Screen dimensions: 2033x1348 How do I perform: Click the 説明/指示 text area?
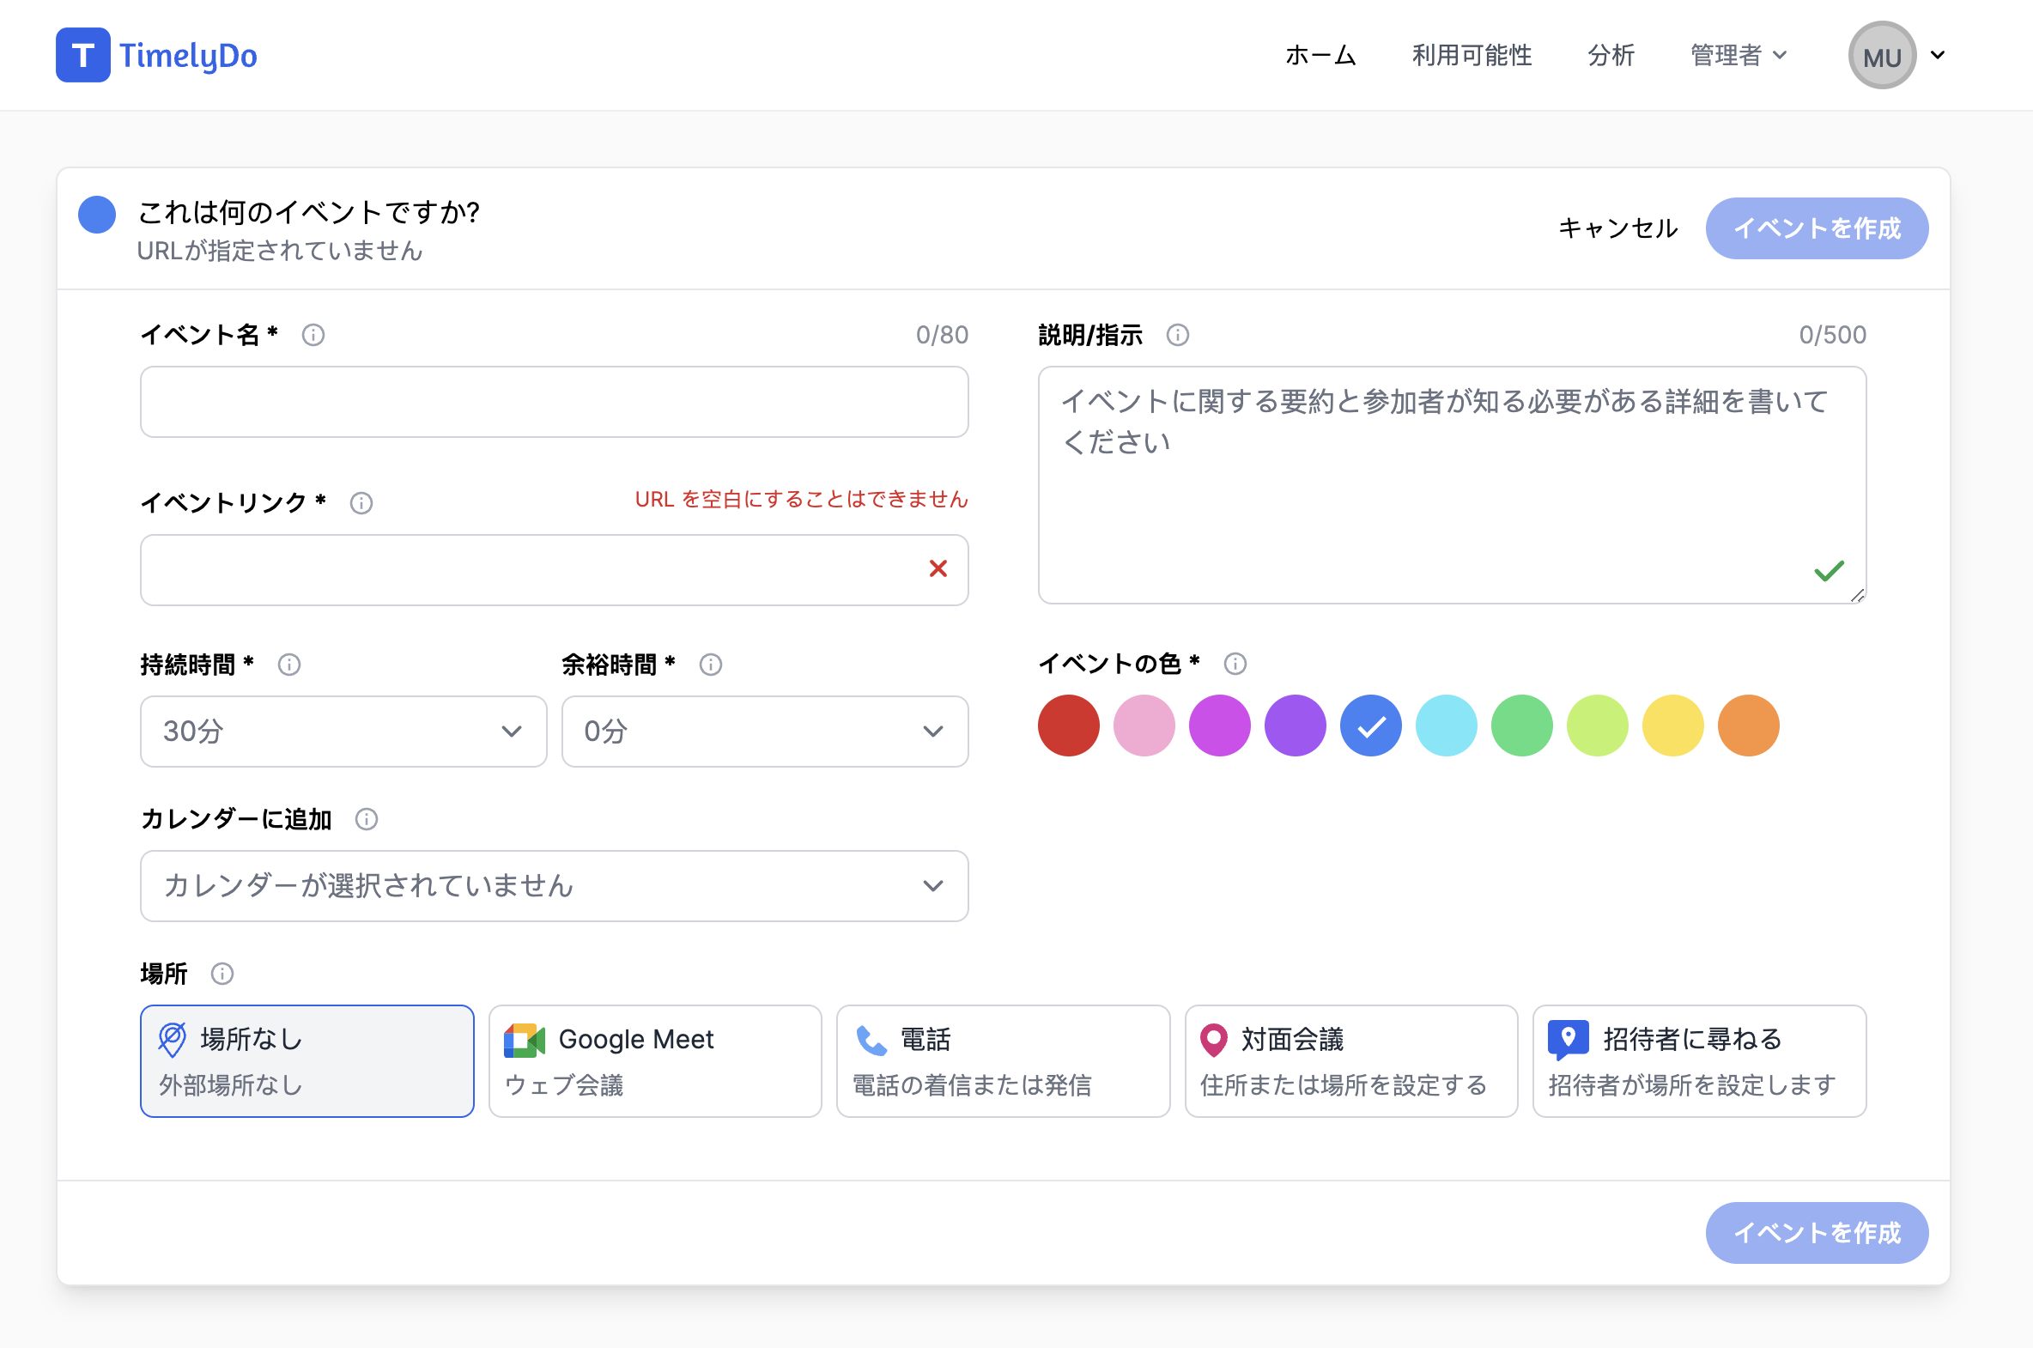(1452, 485)
